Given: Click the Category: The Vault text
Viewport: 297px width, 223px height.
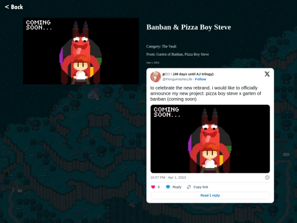Looking at the screenshot, I should pyautogui.click(x=161, y=46).
